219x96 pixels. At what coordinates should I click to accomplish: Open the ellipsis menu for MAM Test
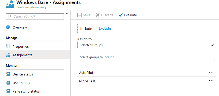[x=211, y=81]
